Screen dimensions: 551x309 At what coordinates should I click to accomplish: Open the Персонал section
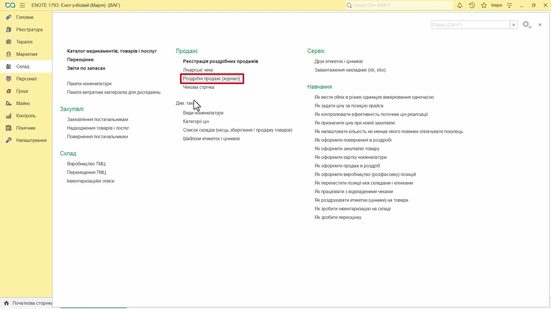pyautogui.click(x=26, y=79)
